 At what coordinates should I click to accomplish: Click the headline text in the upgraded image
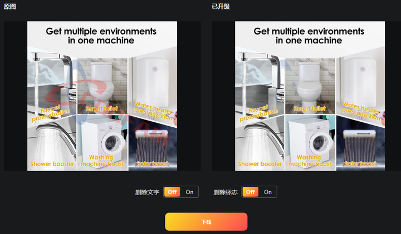309,36
